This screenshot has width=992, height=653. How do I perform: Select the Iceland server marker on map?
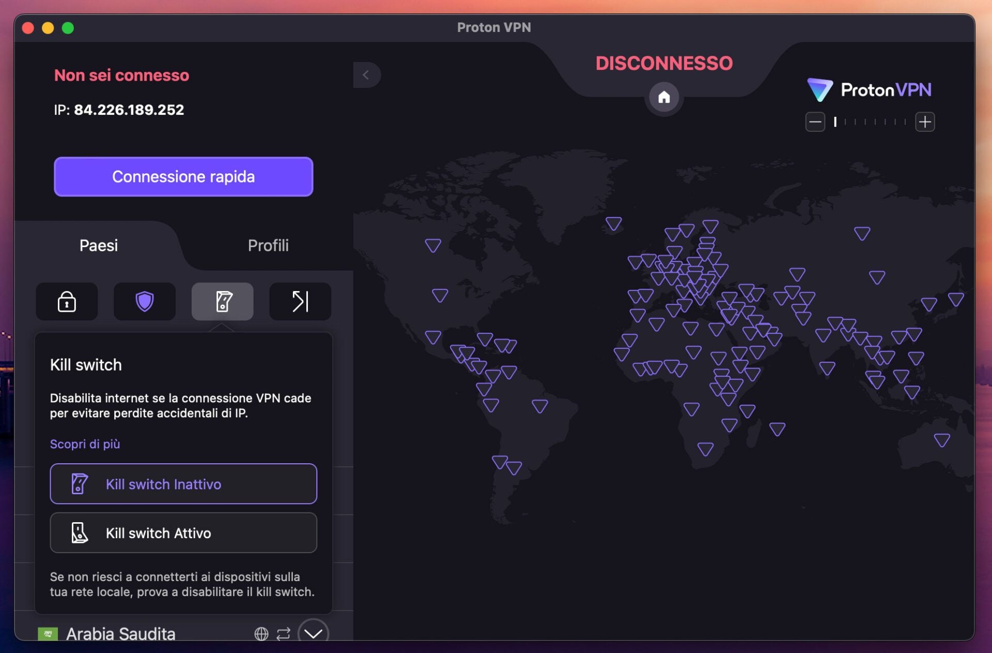[x=613, y=223]
